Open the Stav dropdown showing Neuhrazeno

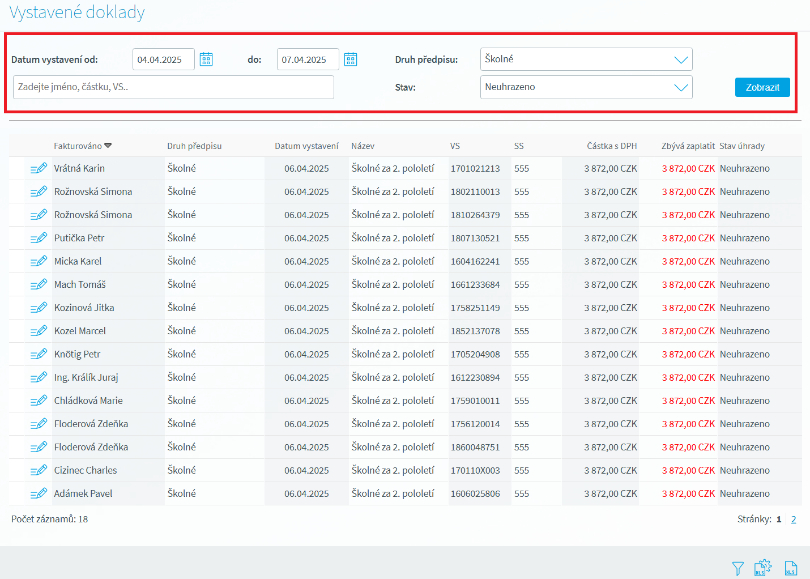coord(586,87)
